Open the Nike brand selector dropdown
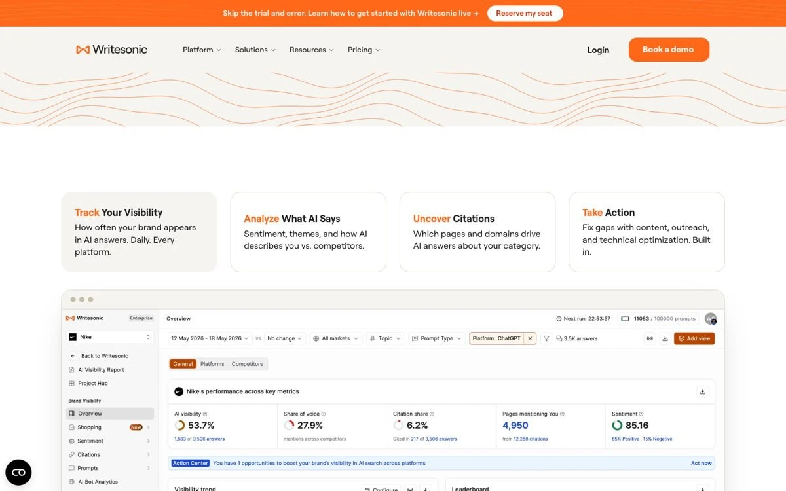Image resolution: width=786 pixels, height=491 pixels. [110, 337]
